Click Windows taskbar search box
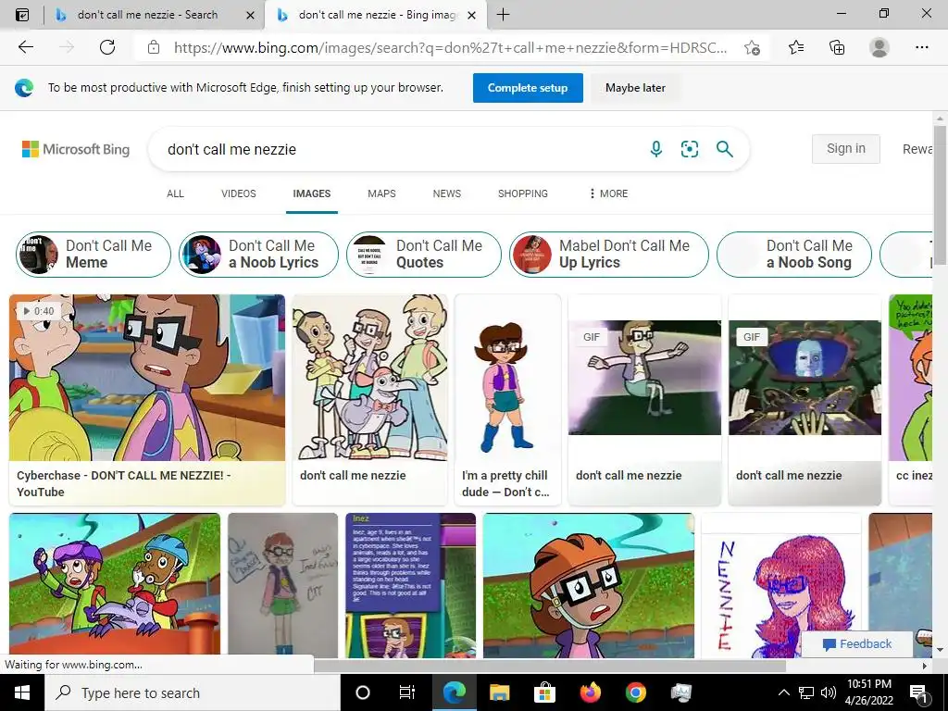Image resolution: width=948 pixels, height=711 pixels. [x=193, y=692]
